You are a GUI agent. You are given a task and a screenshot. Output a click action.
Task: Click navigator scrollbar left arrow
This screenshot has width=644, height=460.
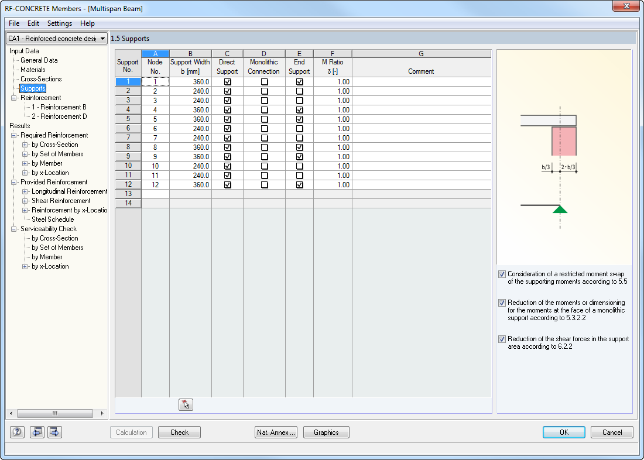pyautogui.click(x=11, y=413)
